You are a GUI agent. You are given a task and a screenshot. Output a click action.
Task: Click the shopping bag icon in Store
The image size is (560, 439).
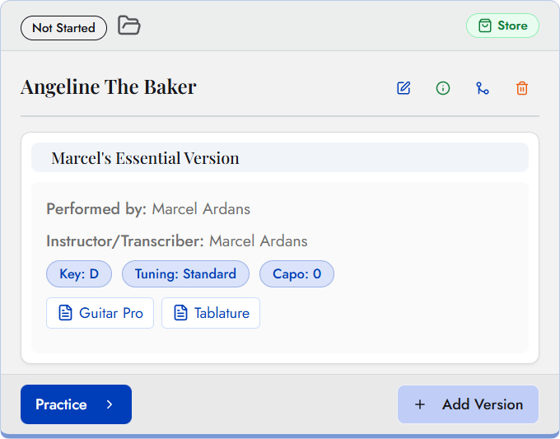pos(483,26)
